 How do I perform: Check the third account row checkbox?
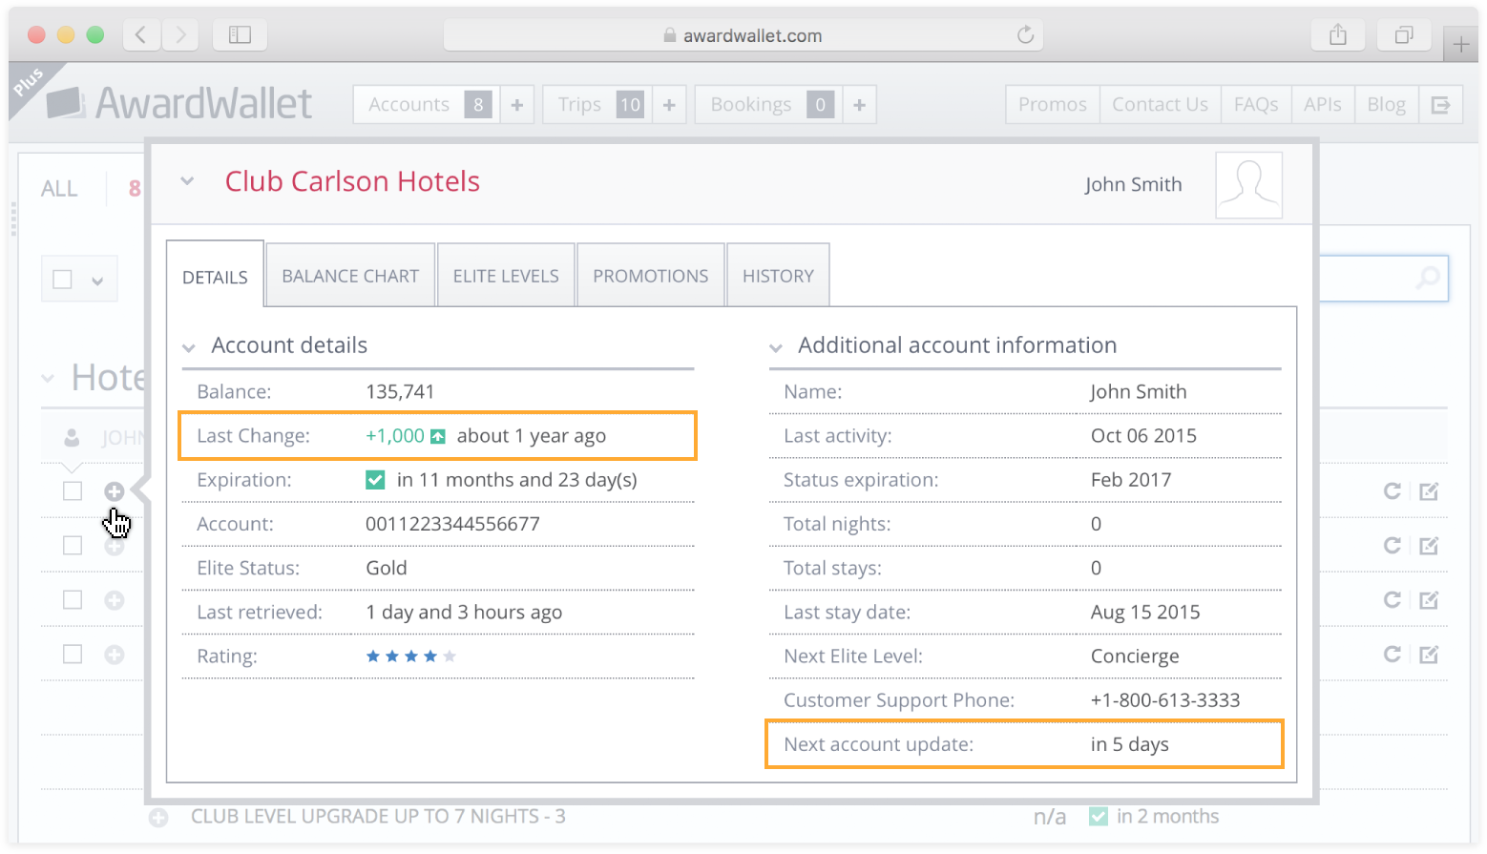pyautogui.click(x=73, y=599)
